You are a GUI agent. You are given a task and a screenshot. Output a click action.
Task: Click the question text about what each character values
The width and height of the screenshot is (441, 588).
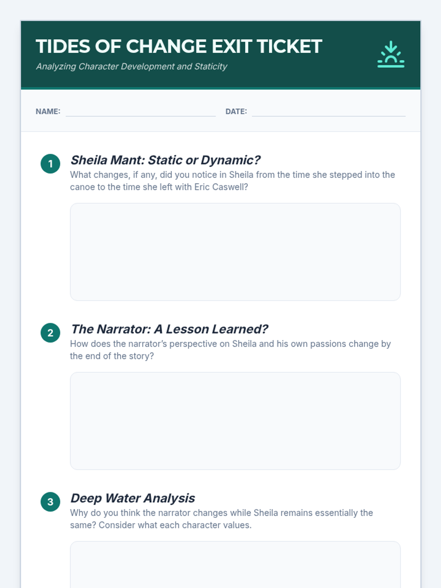pyautogui.click(x=221, y=519)
